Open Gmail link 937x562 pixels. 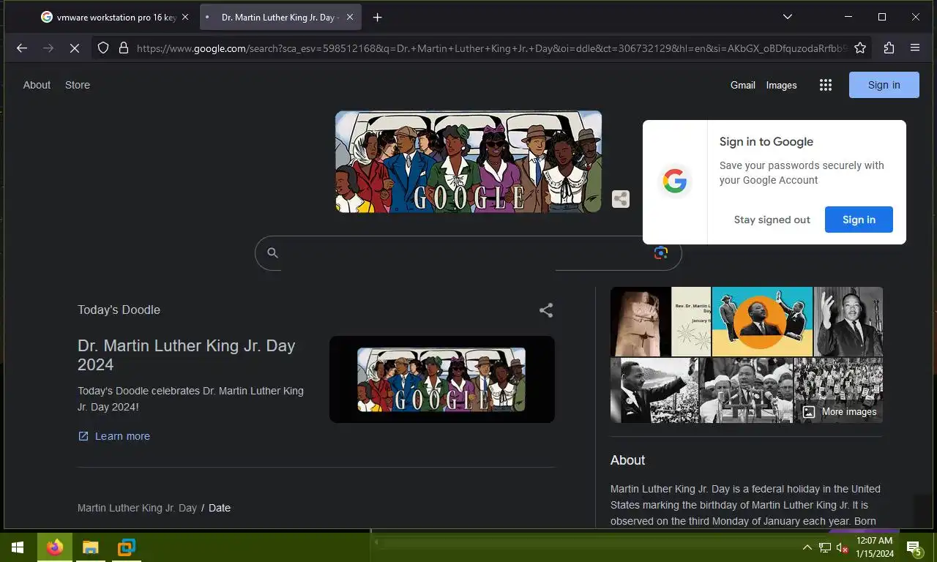(742, 85)
